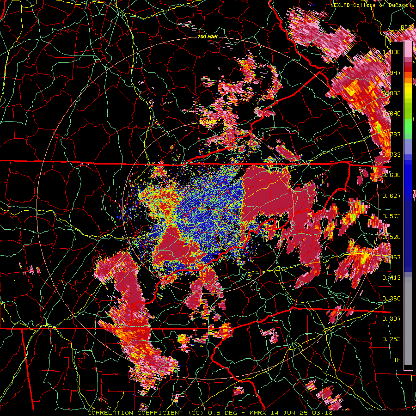Select the 0.360 legend value
Screen dimensions: 416x416
tap(392, 299)
